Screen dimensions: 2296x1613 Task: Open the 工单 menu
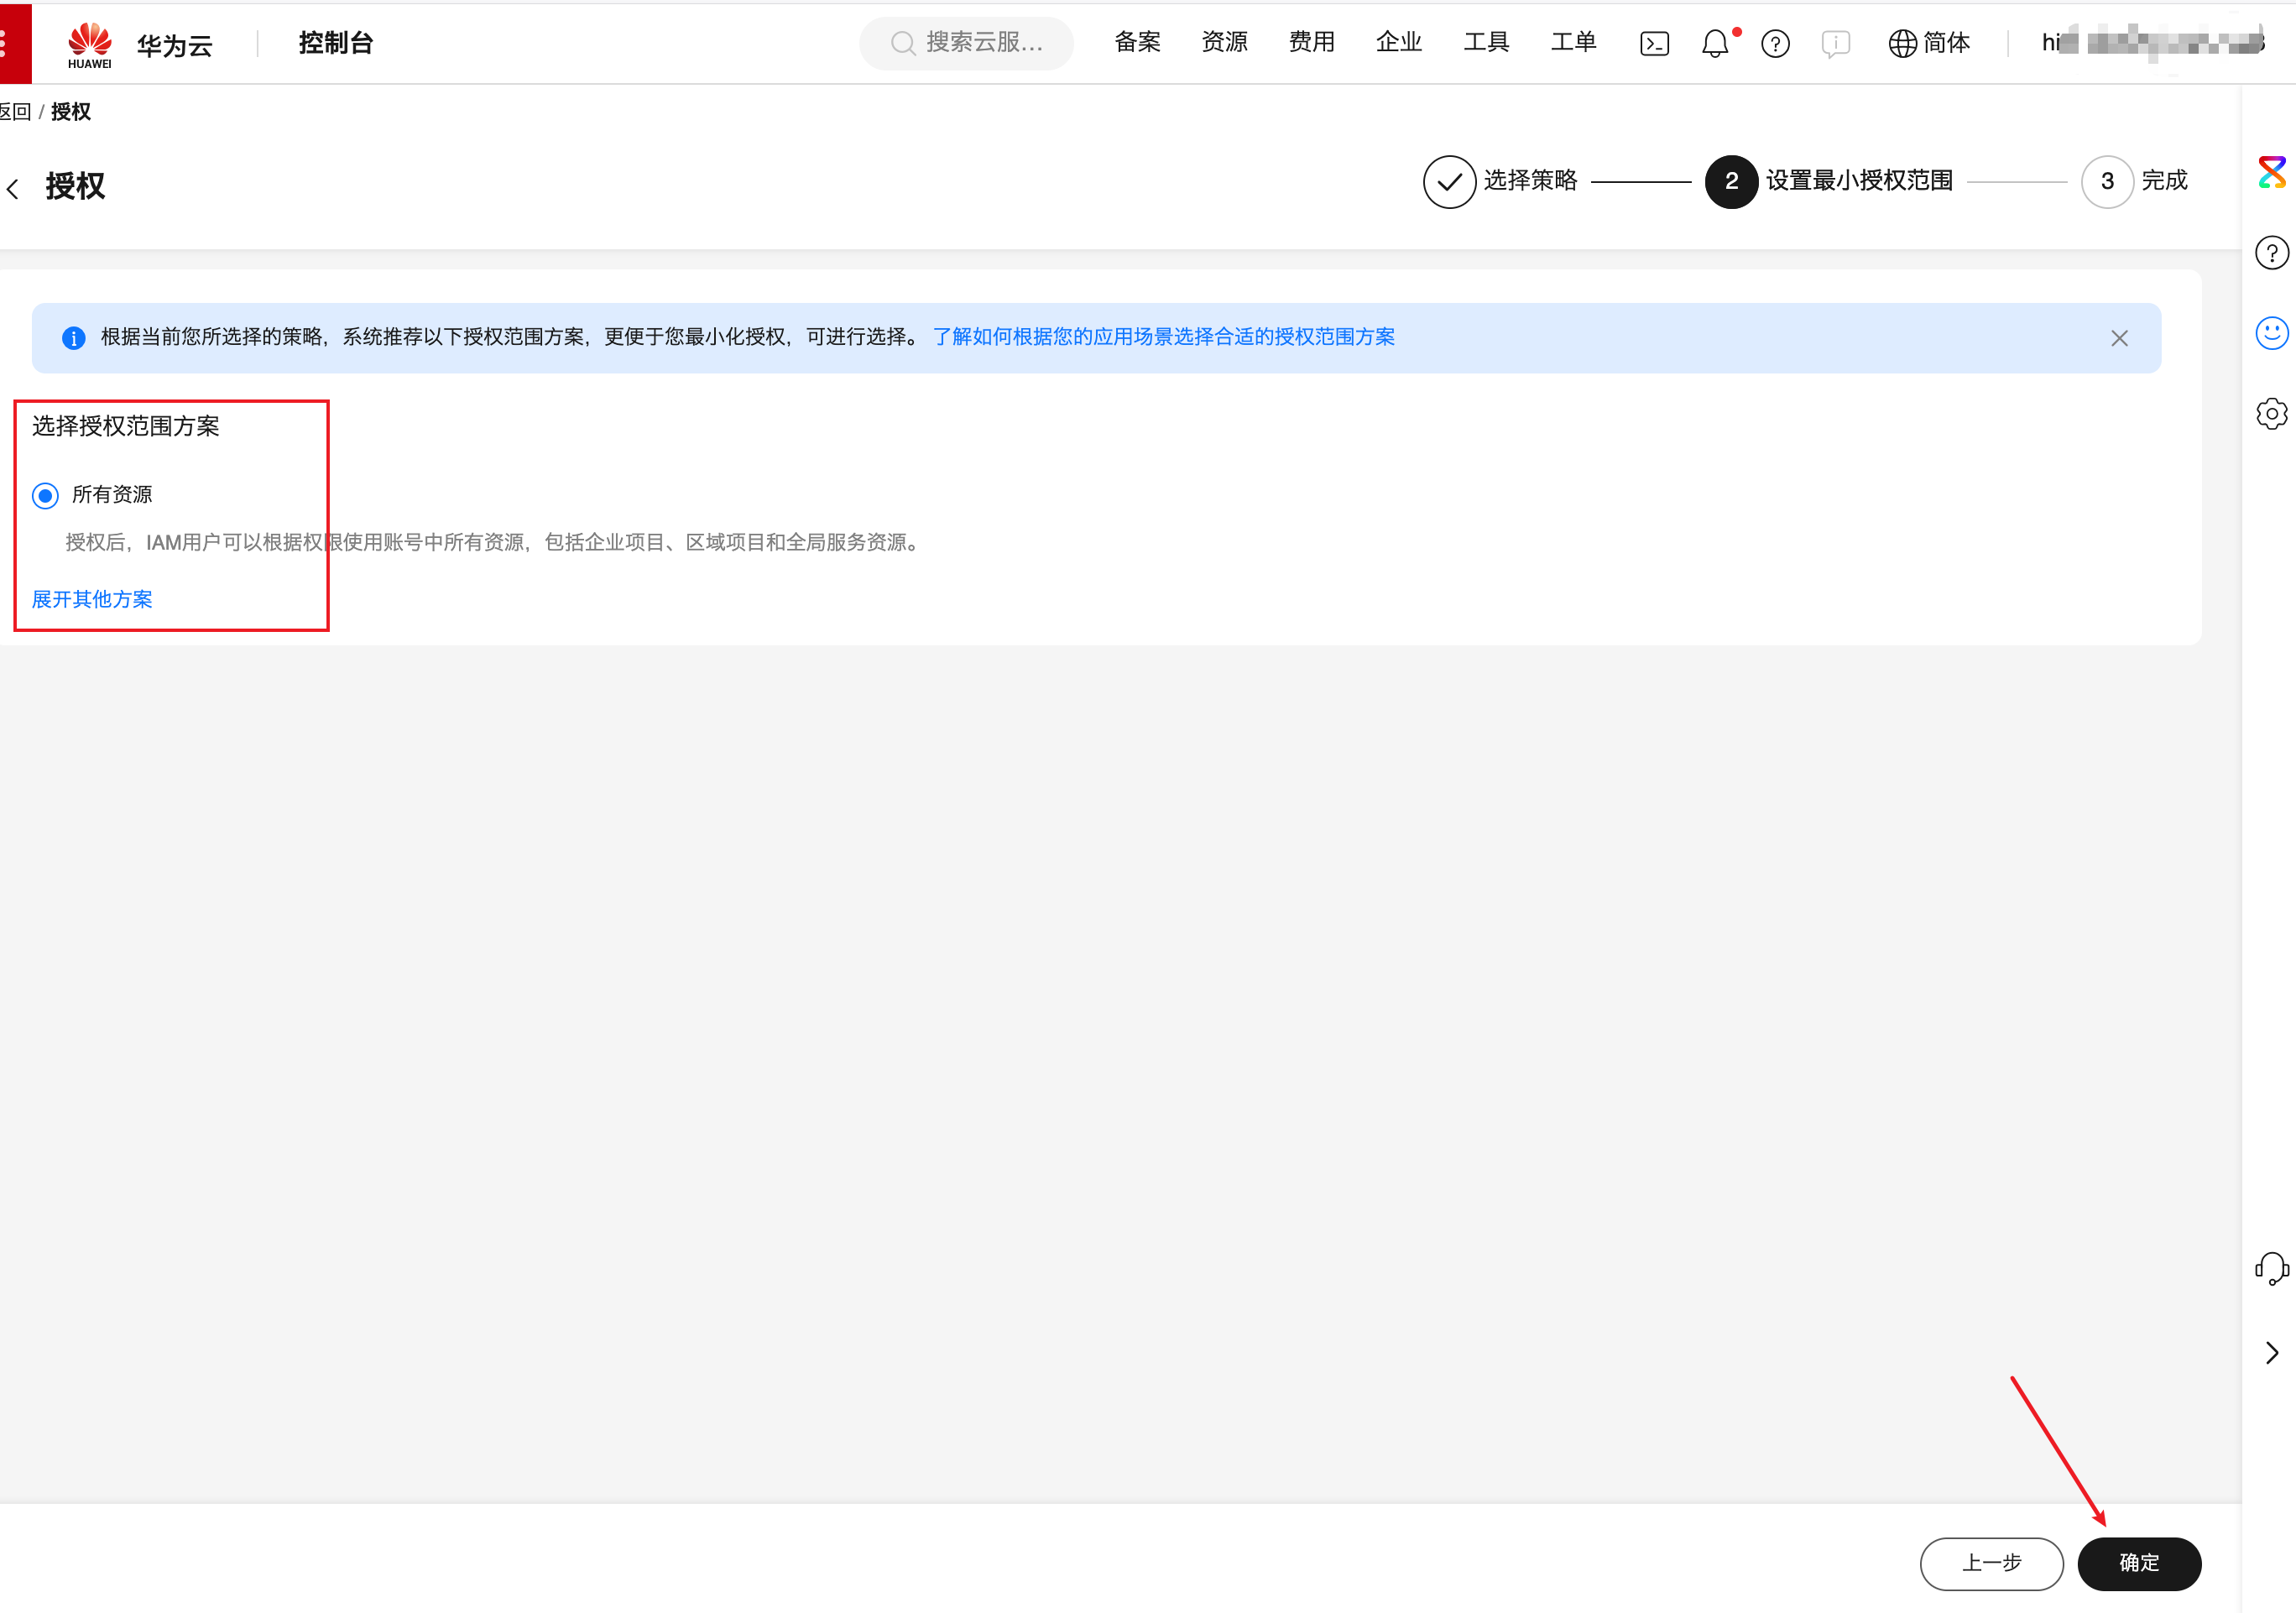1573,42
